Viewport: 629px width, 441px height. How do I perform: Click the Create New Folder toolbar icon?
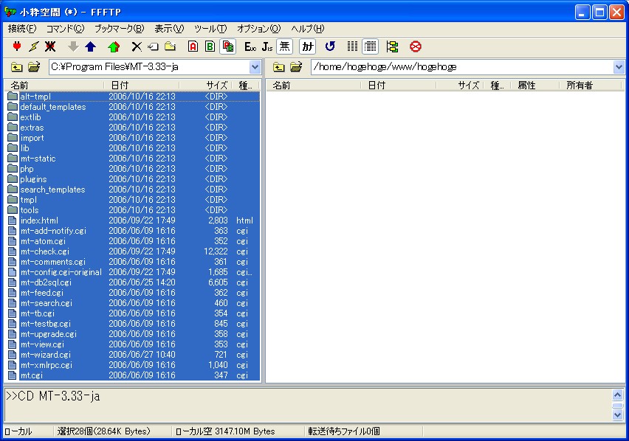tap(170, 46)
